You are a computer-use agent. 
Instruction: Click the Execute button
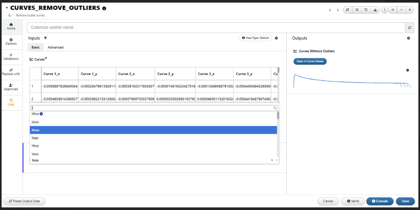click(380, 201)
